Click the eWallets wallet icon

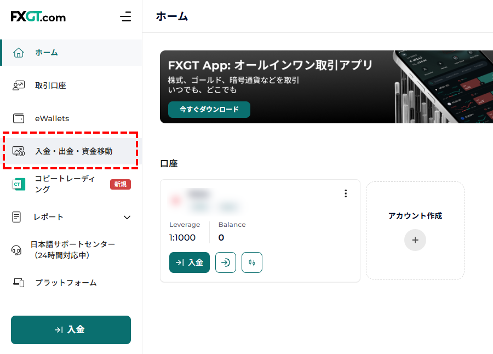tap(18, 118)
